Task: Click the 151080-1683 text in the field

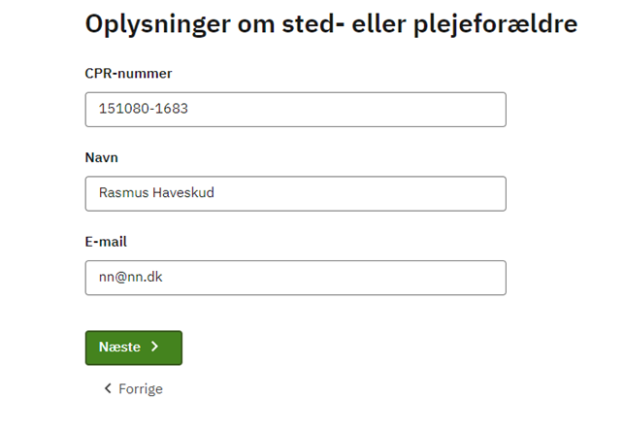Action: point(144,109)
